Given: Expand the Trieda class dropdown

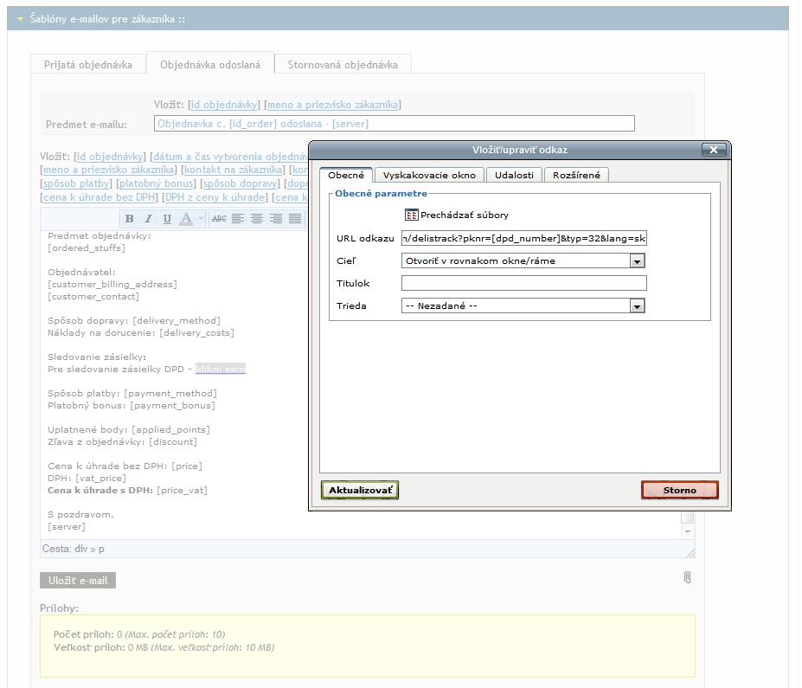Looking at the screenshot, I should 638,305.
